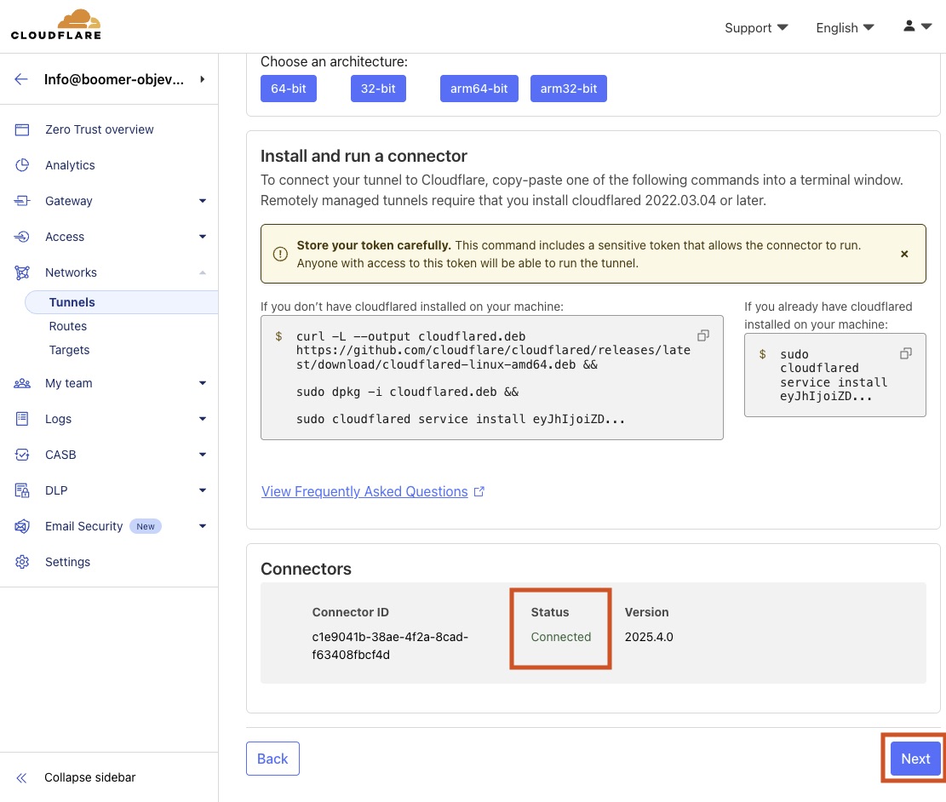Click the Zero Trust overview icon
Screen dimensions: 946x802
22,129
